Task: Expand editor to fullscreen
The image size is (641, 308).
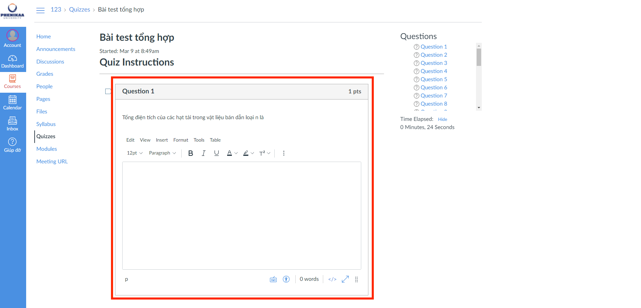Action: pyautogui.click(x=345, y=279)
